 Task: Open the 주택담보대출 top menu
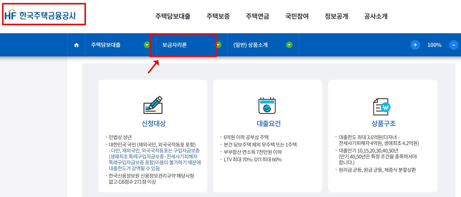click(173, 16)
